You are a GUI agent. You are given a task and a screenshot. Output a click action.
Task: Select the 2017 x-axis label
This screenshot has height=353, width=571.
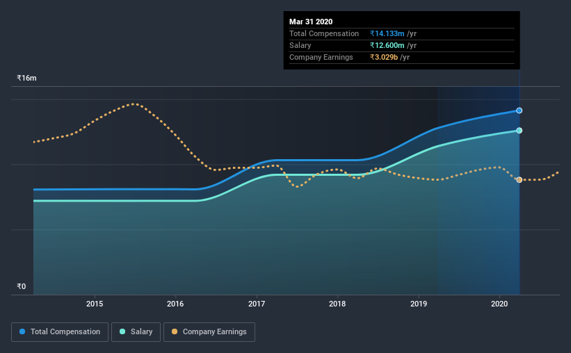[x=257, y=304]
